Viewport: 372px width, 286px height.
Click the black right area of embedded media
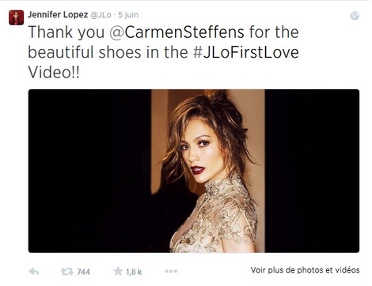click(312, 171)
